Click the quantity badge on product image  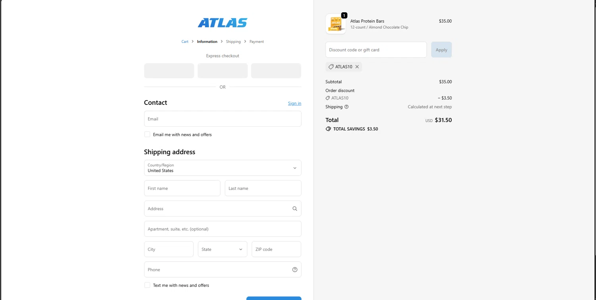[344, 15]
